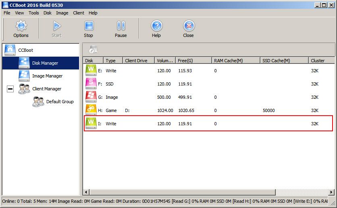Sort by the Disk column header
This screenshot has height=208, width=337.
pos(94,61)
